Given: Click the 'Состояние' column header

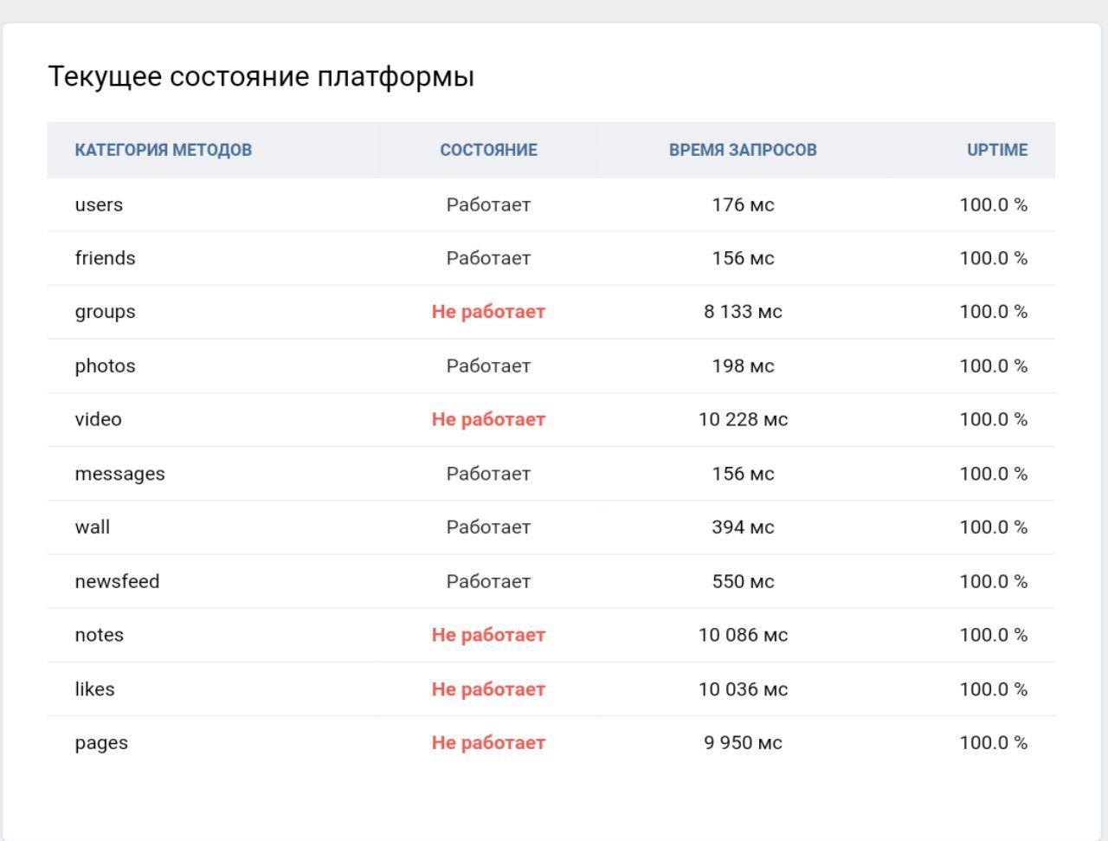Looking at the screenshot, I should (x=488, y=150).
